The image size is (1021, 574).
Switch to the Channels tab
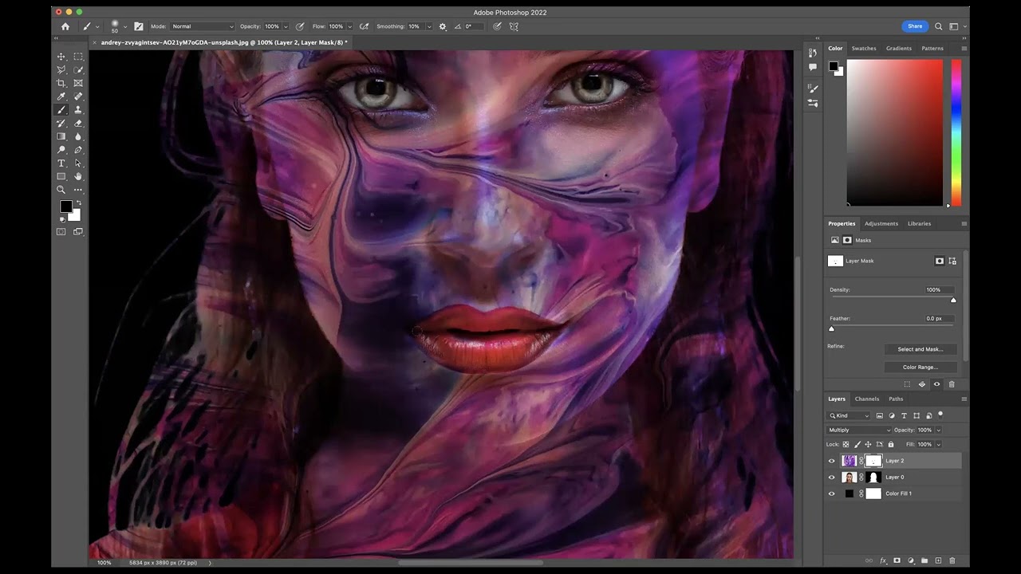click(867, 399)
